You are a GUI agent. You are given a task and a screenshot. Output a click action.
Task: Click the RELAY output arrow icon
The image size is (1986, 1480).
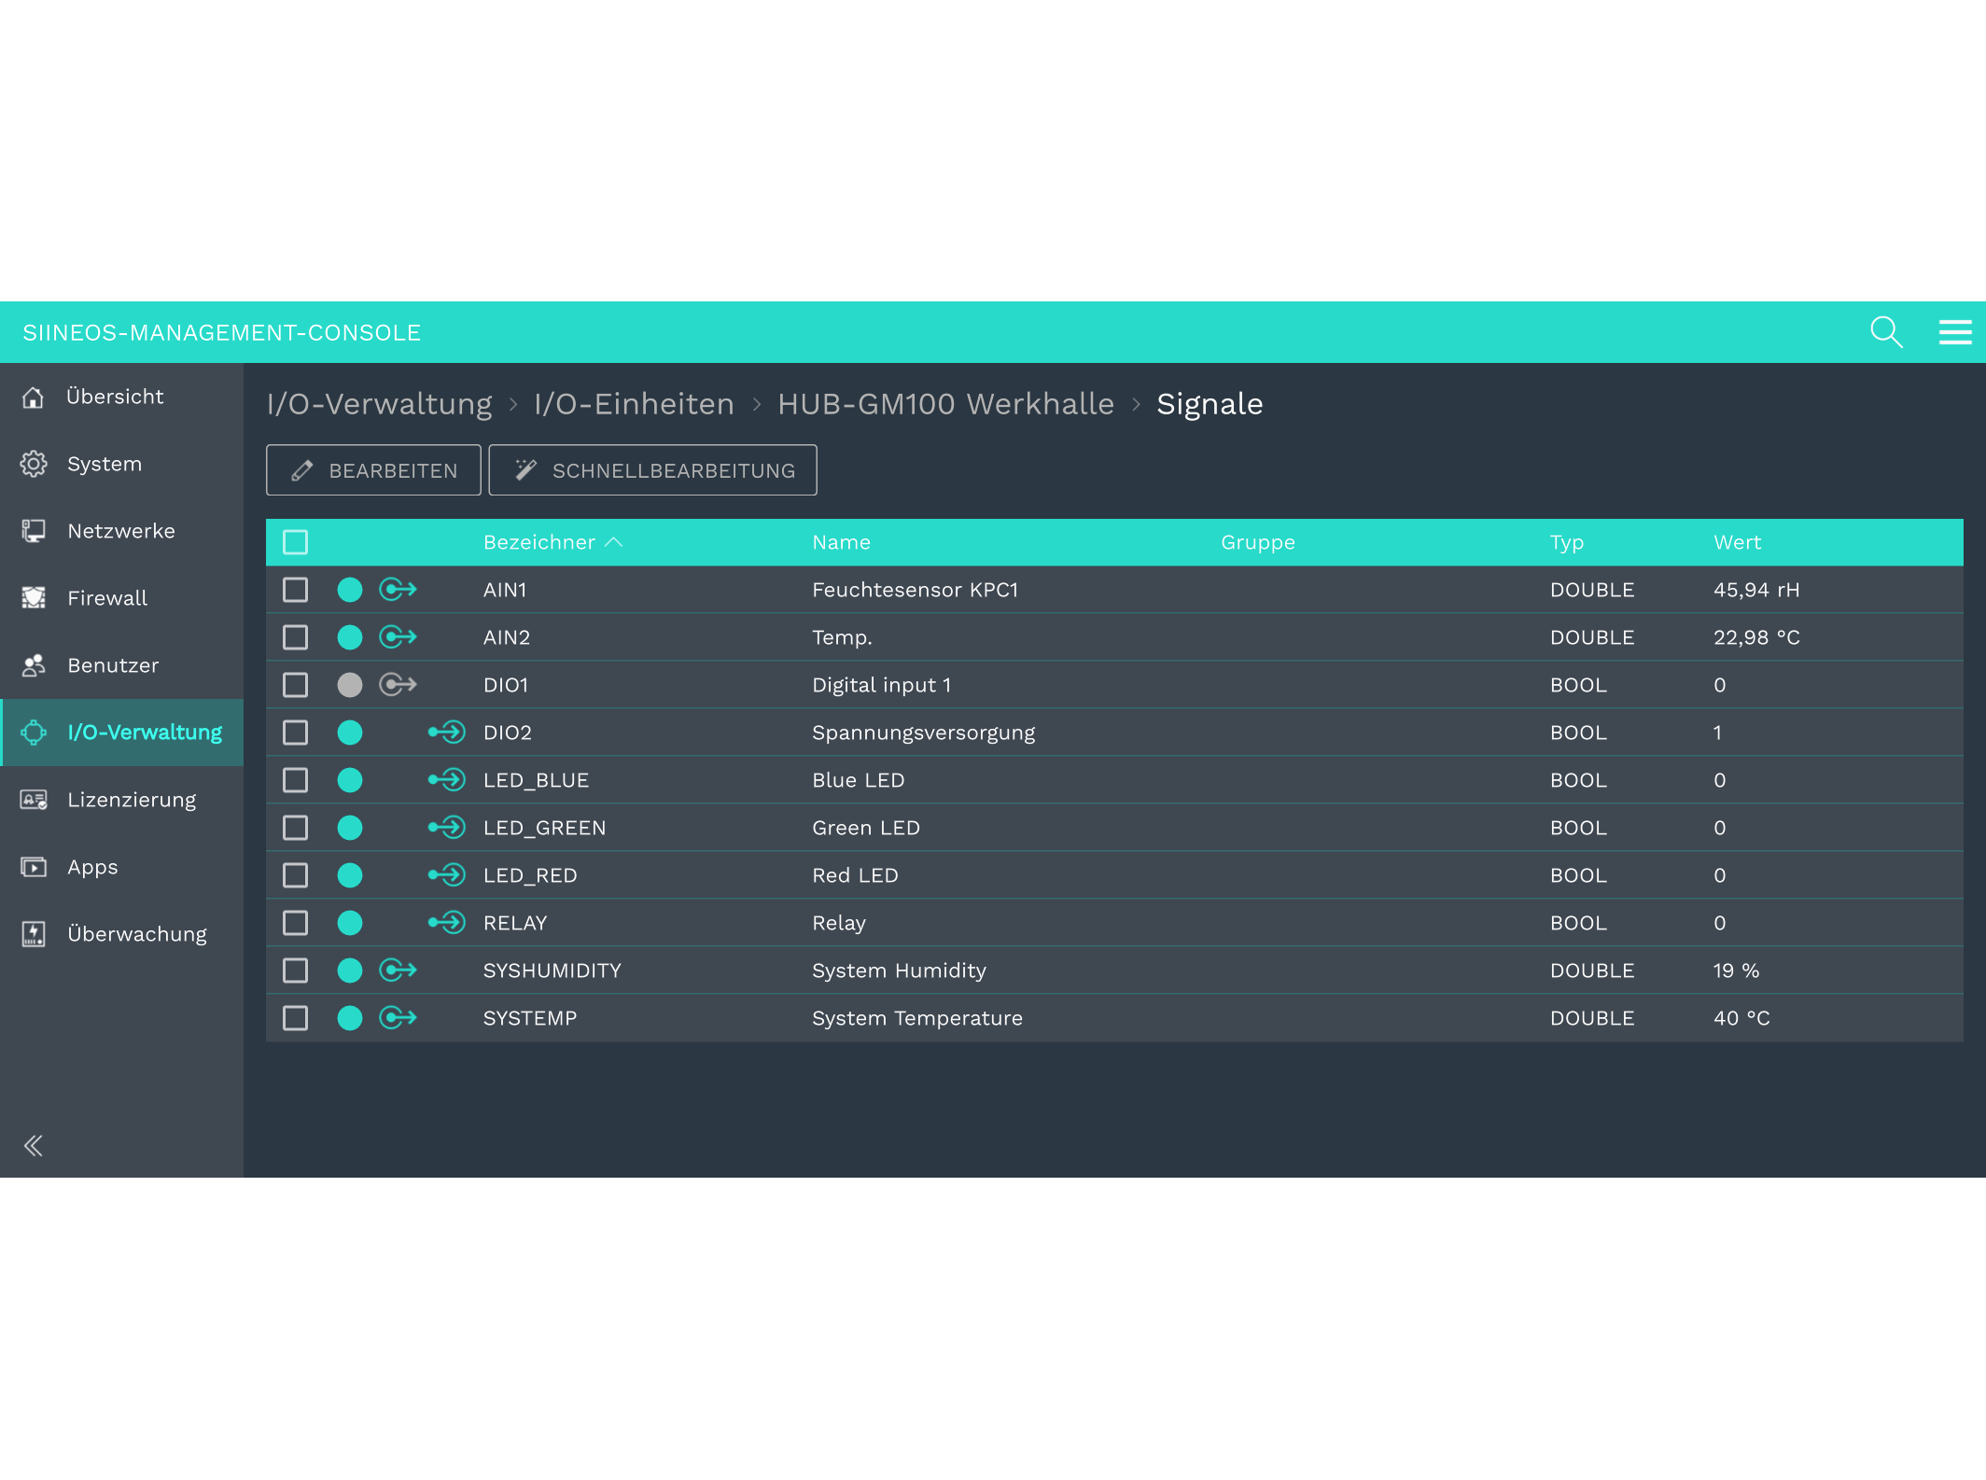tap(447, 923)
